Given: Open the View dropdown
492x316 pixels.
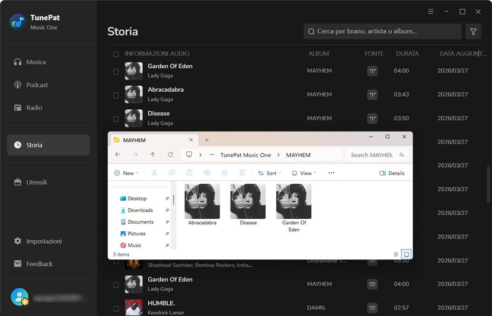Looking at the screenshot, I should click(x=304, y=173).
